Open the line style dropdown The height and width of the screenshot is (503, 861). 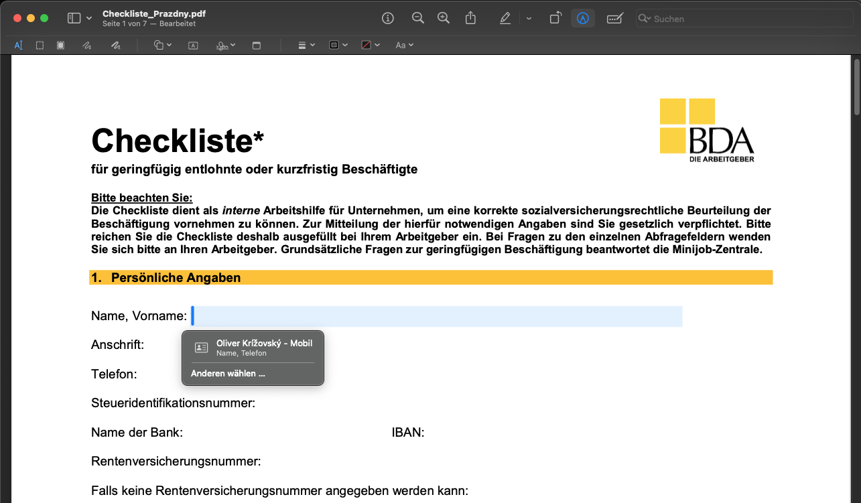306,45
